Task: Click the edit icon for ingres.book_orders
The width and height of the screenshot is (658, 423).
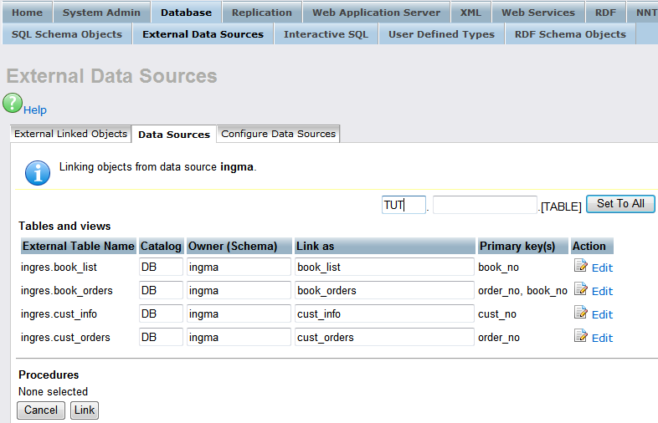Action: (581, 290)
